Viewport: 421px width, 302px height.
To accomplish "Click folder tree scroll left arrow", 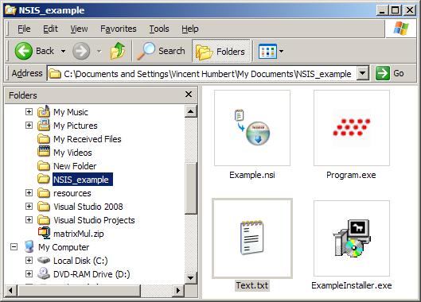I will tap(10, 290).
